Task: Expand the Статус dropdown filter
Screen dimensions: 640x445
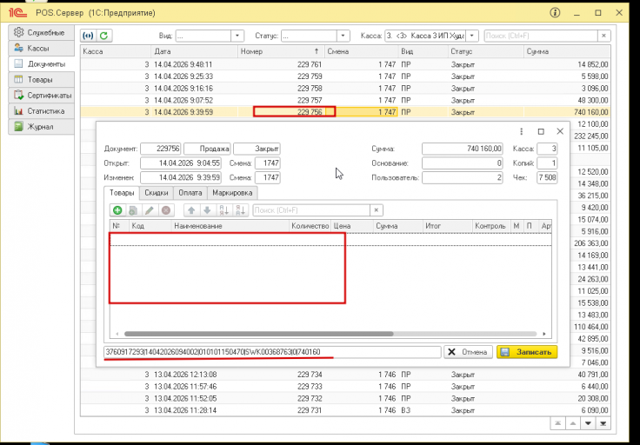Action: (343, 36)
